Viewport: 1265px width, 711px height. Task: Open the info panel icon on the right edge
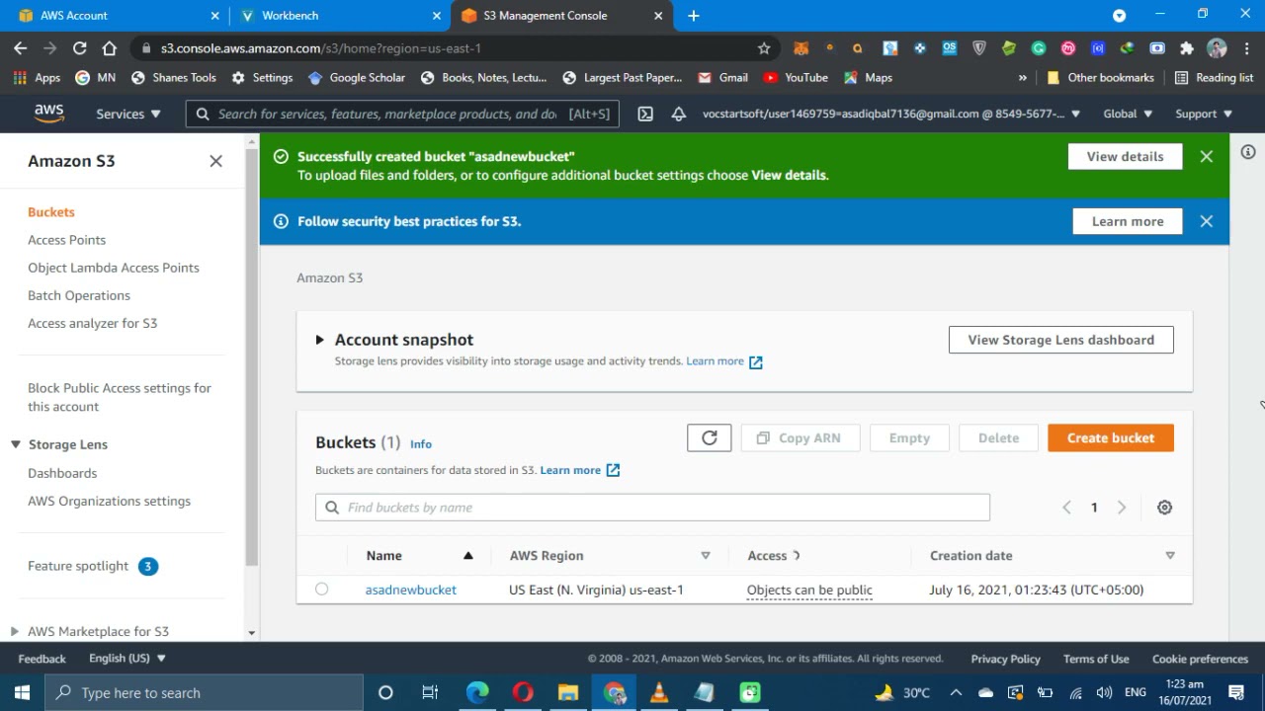(x=1248, y=152)
